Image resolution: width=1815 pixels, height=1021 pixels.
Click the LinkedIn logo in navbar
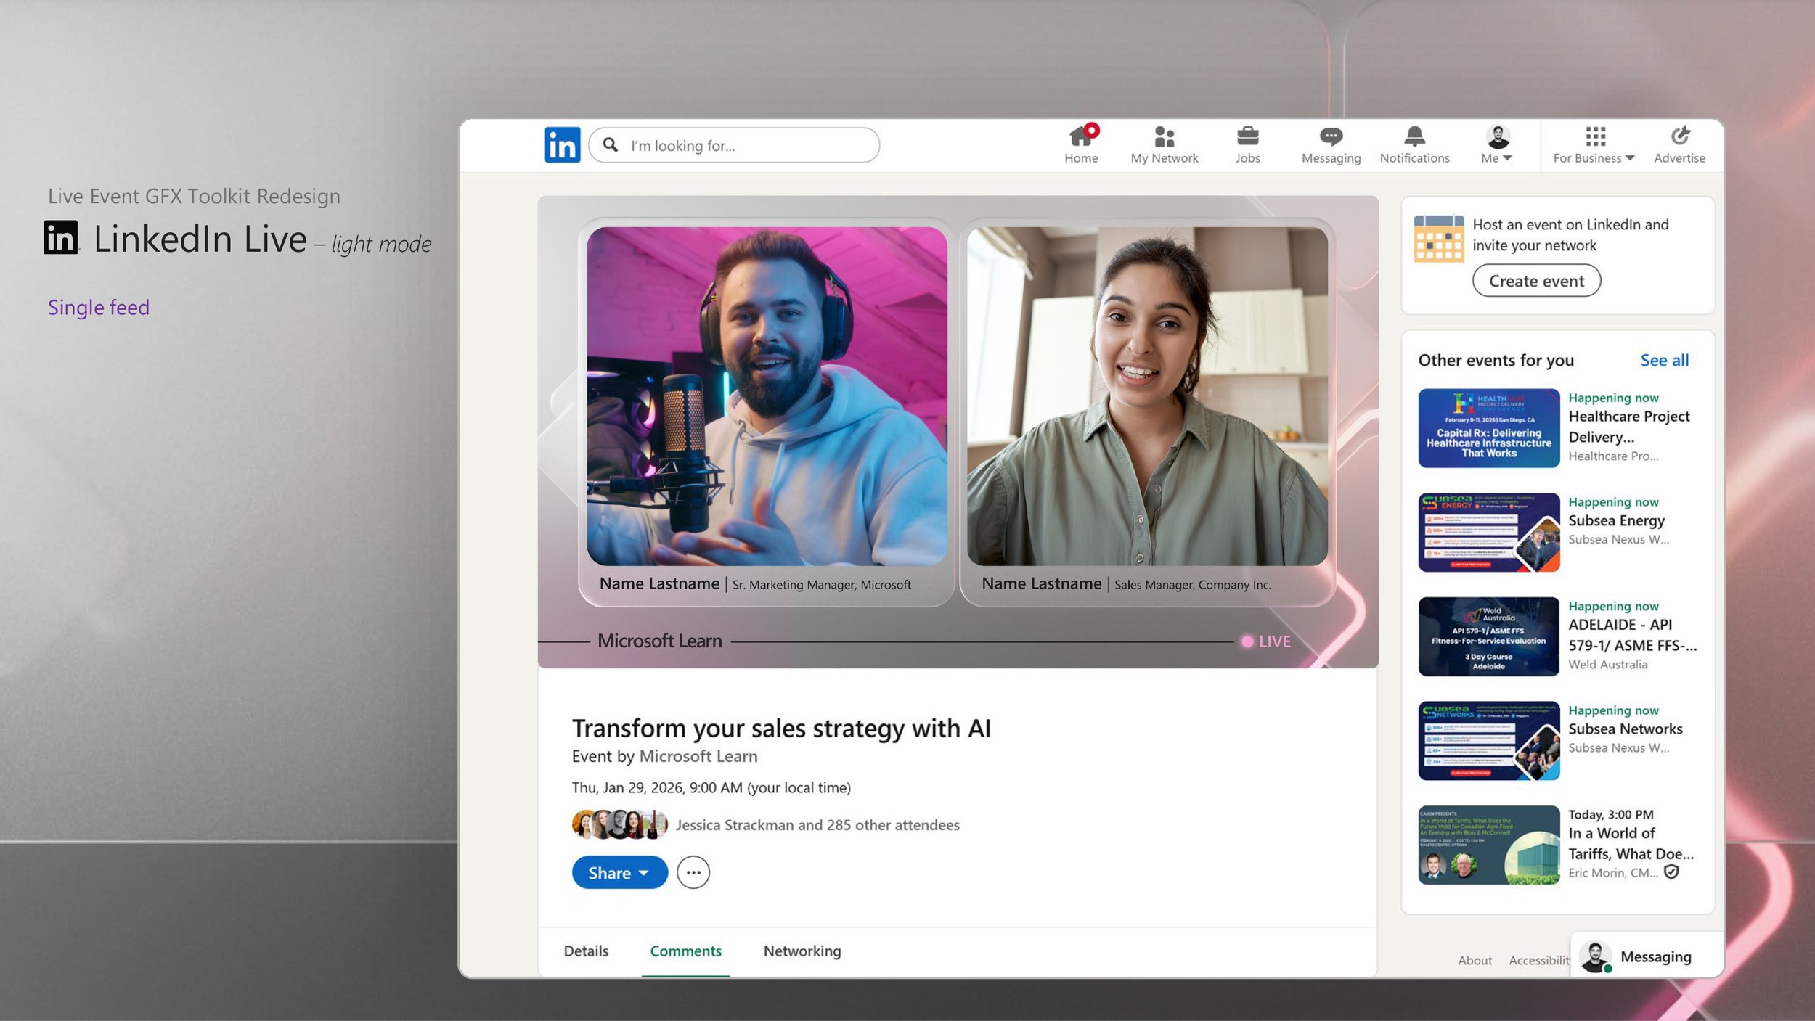tap(562, 145)
